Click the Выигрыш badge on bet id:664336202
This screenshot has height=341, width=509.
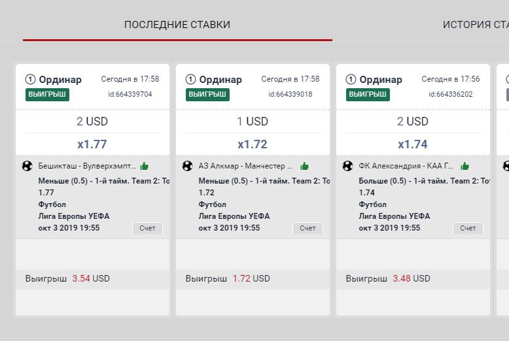368,95
